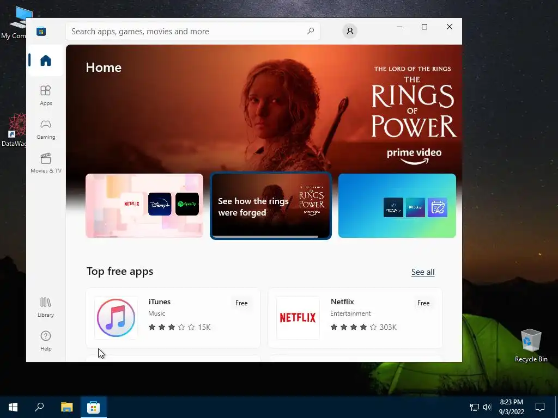Screen dimensions: 558x418
Task: Open the user account profile icon
Action: [350, 31]
